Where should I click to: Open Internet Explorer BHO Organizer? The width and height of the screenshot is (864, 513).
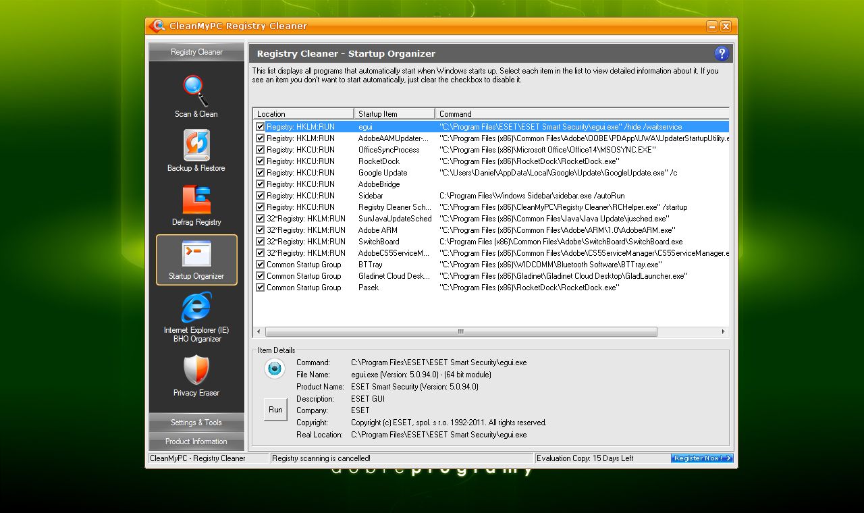point(196,317)
